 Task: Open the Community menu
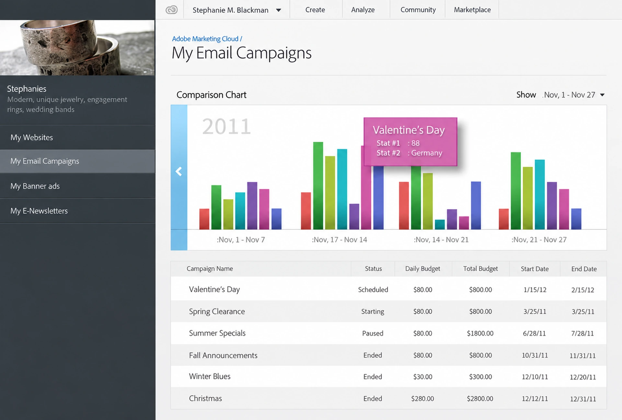tap(418, 10)
